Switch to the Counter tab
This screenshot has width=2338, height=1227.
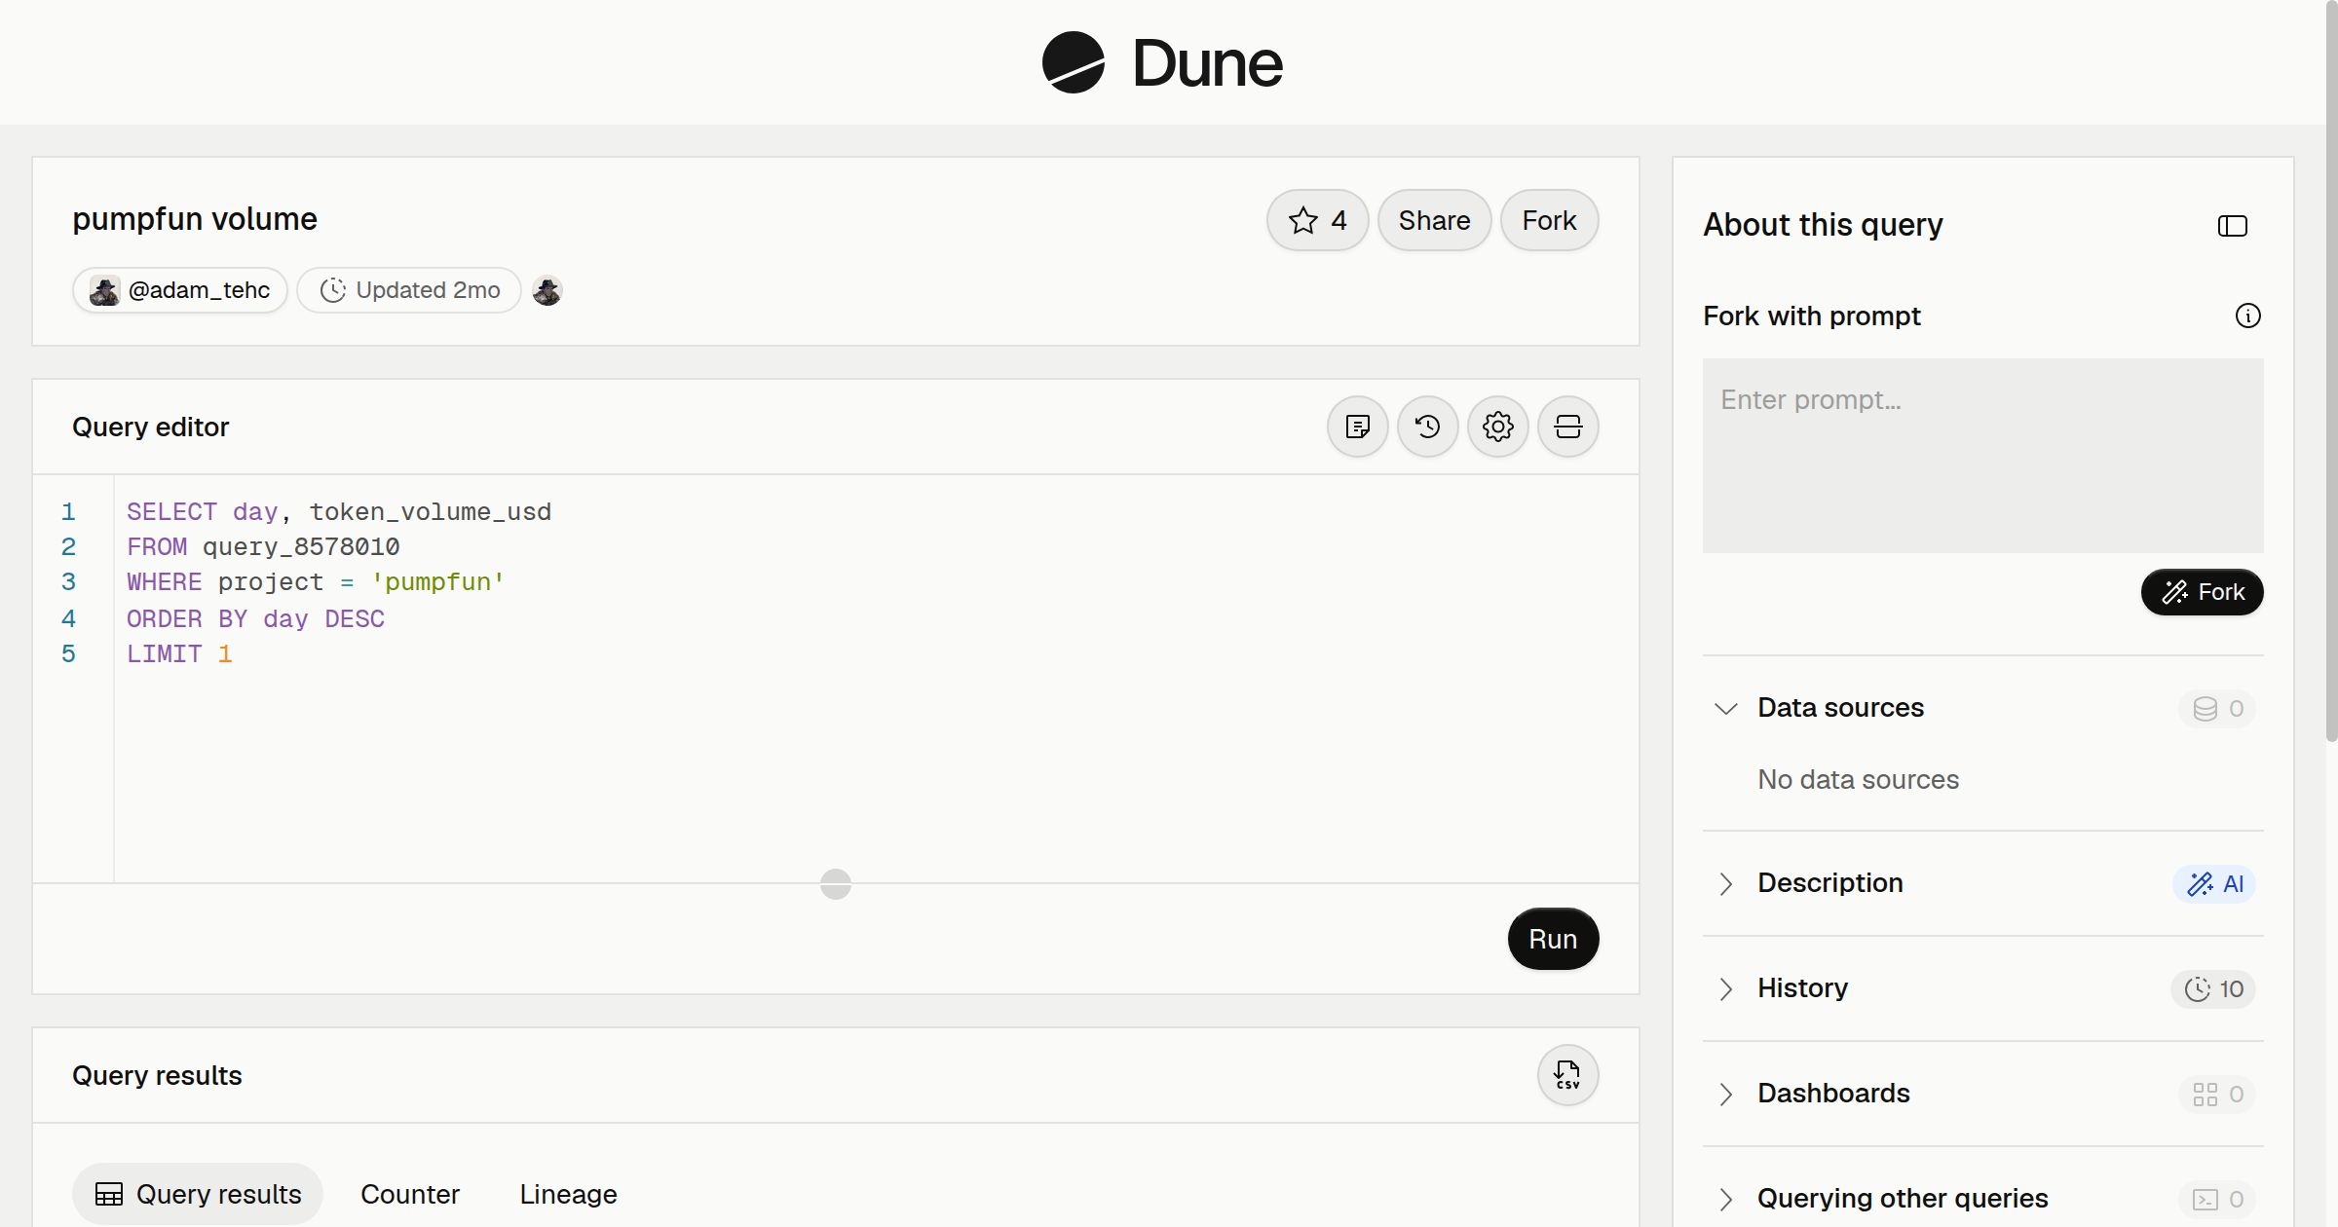[410, 1194]
